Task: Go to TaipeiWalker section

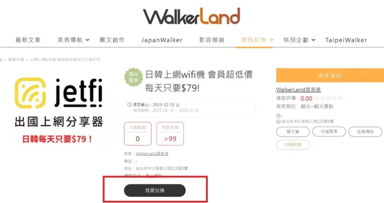Action: (x=346, y=40)
